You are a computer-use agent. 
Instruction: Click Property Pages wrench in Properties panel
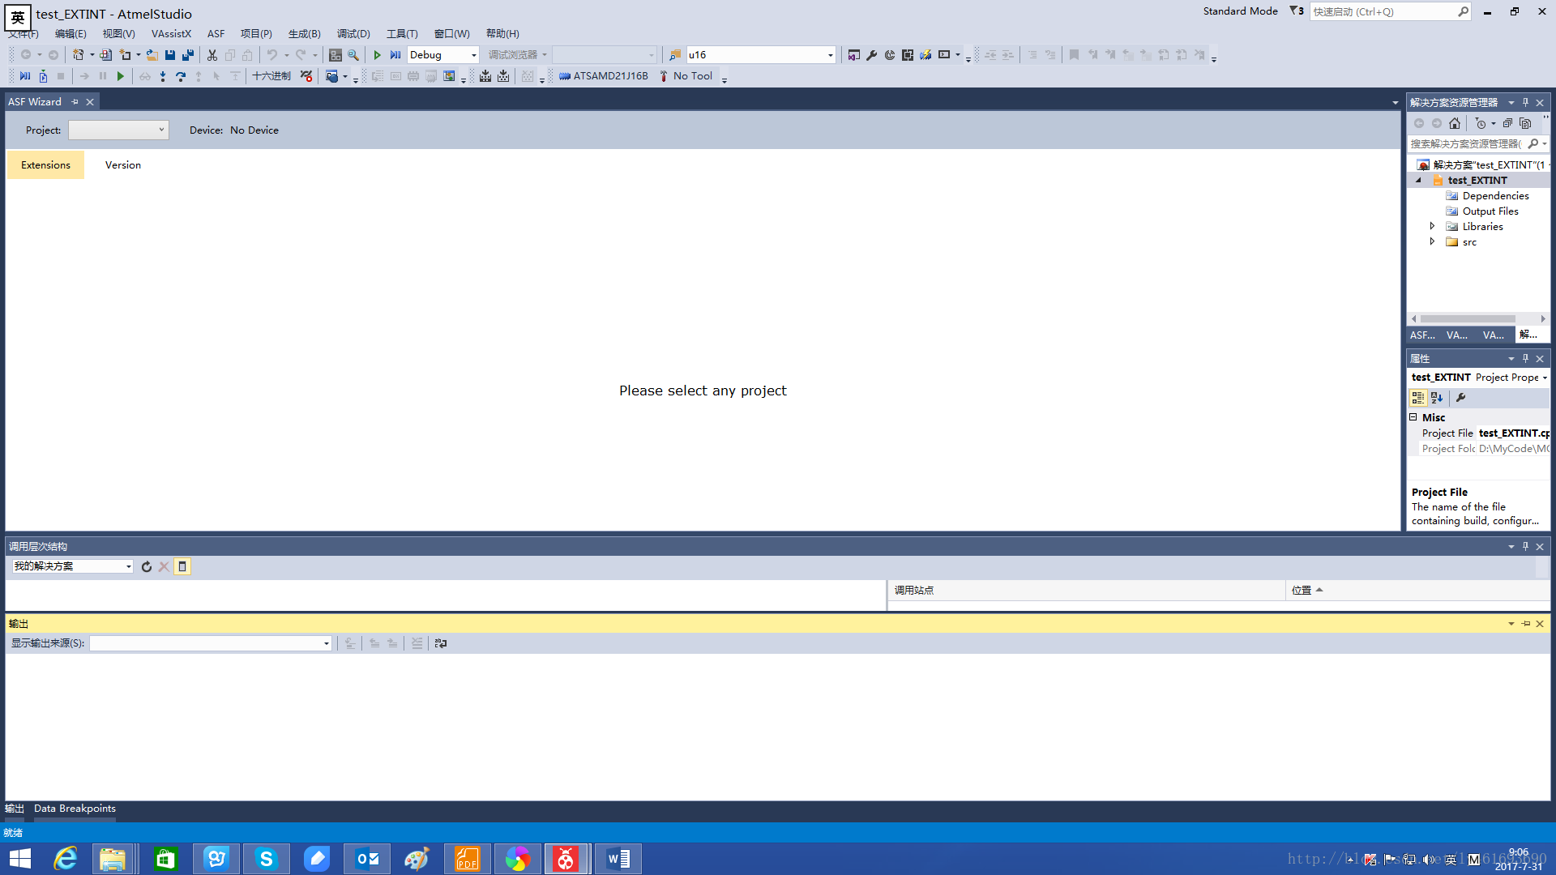point(1460,398)
